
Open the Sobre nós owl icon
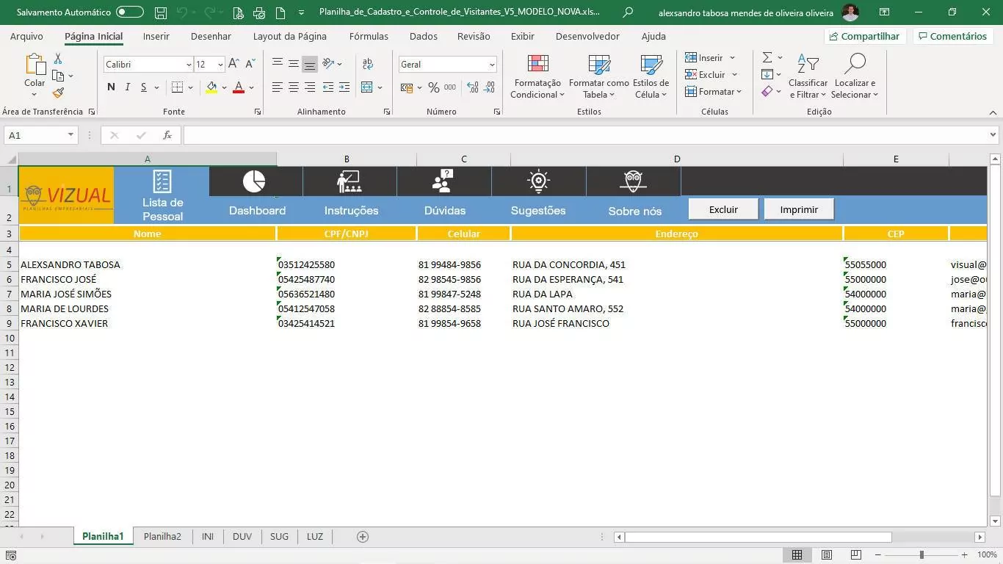coord(633,181)
